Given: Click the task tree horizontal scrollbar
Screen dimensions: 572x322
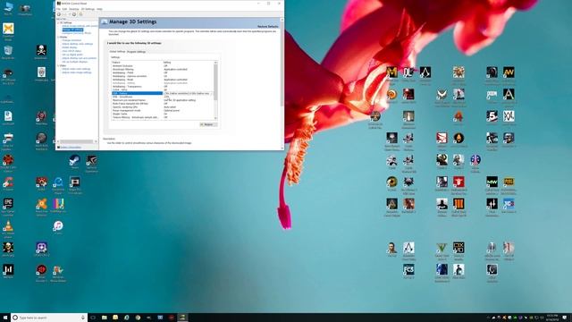Looking at the screenshot, I should (x=77, y=141).
